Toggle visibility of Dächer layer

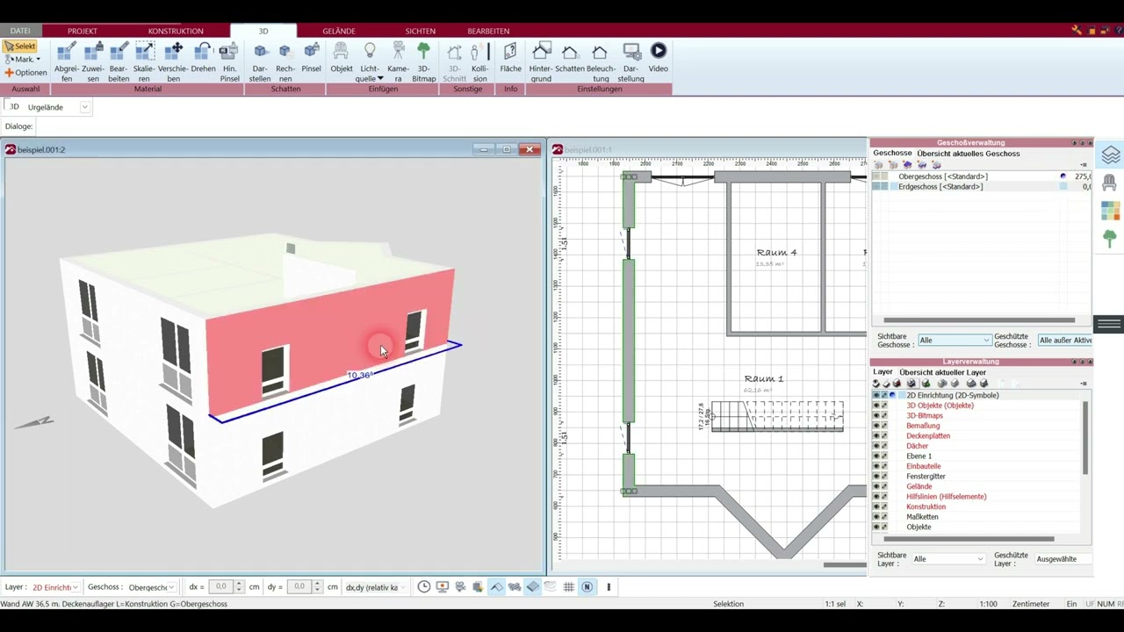point(876,446)
